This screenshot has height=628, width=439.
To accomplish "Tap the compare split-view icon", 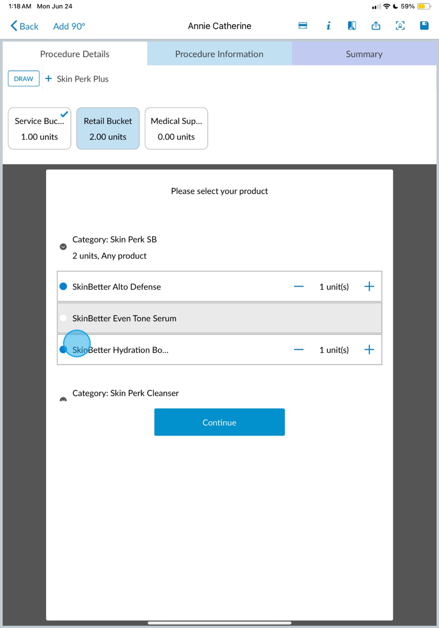I will tap(351, 26).
